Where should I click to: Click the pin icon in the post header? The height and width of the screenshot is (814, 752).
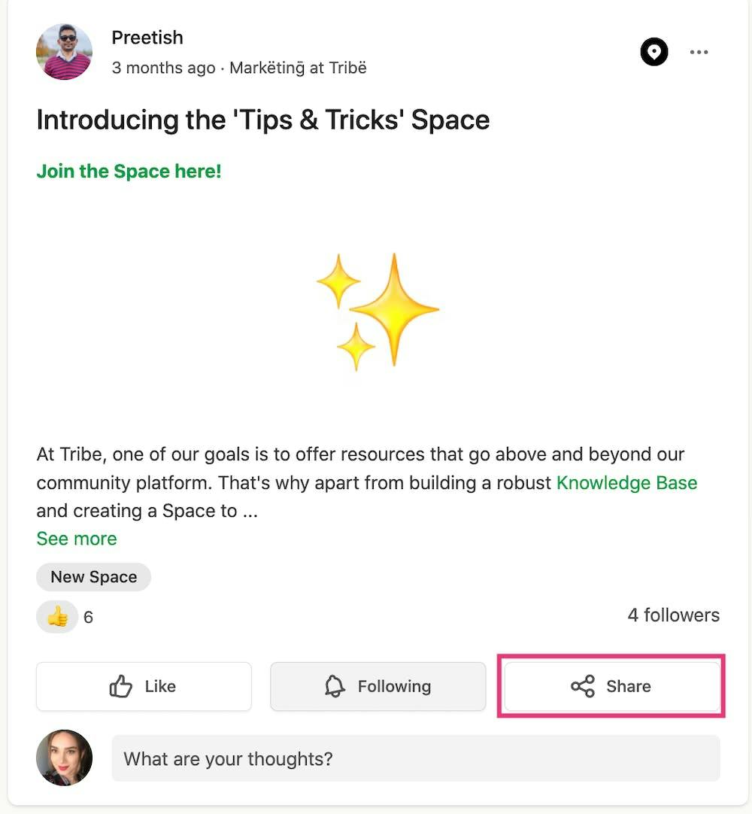coord(654,52)
